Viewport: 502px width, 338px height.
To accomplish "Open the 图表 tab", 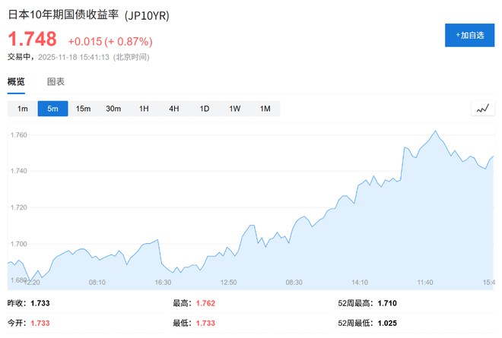I will click(x=56, y=81).
